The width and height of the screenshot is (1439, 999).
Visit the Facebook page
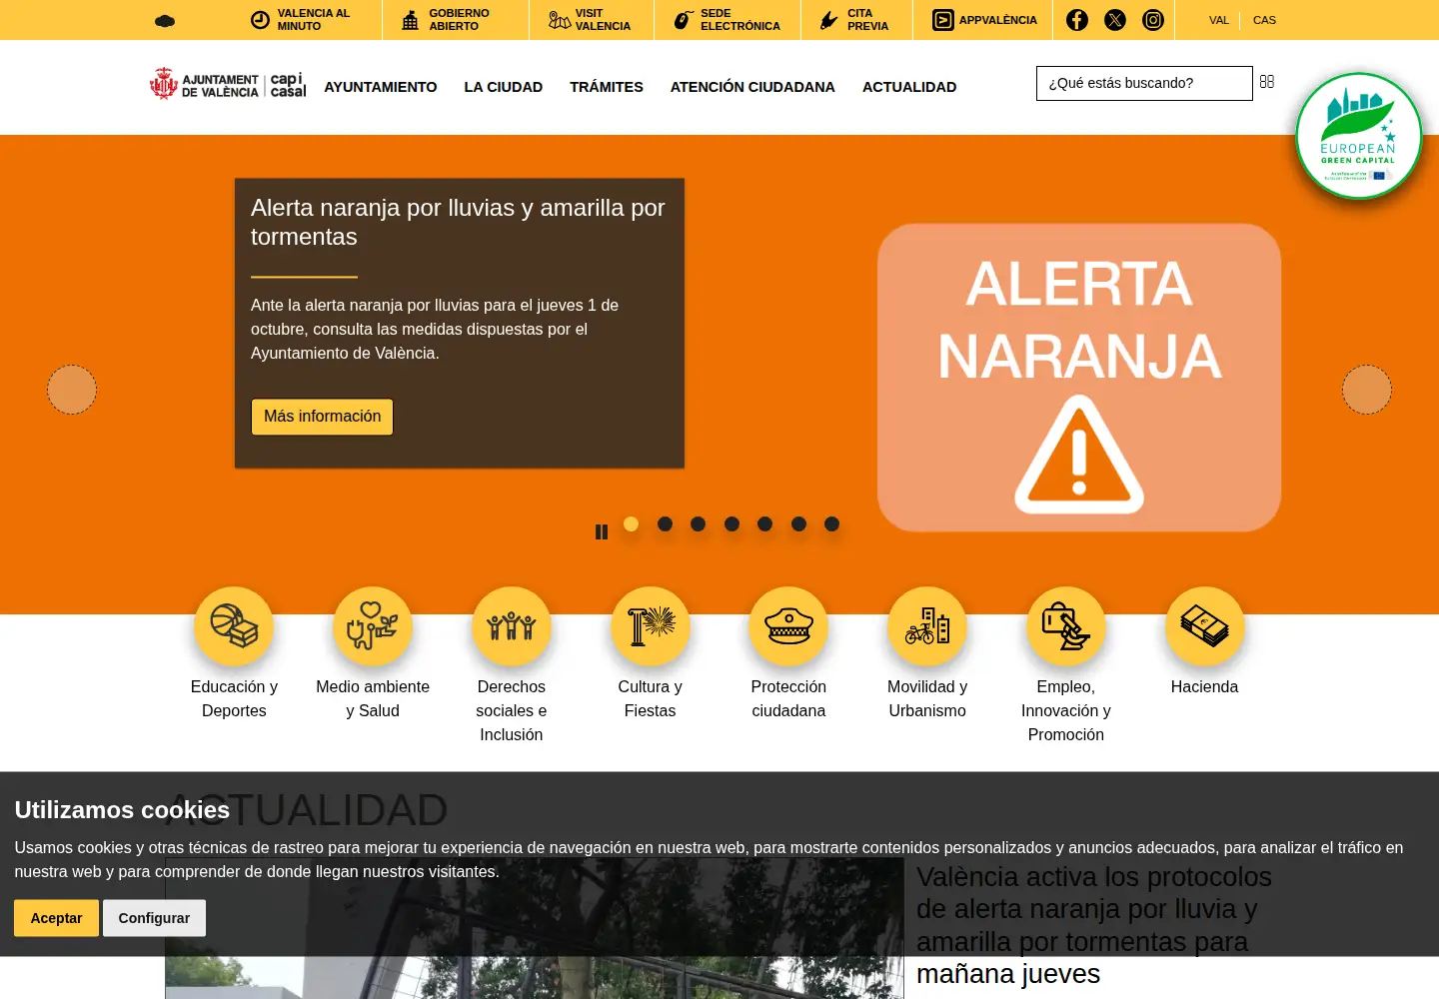coord(1076,20)
